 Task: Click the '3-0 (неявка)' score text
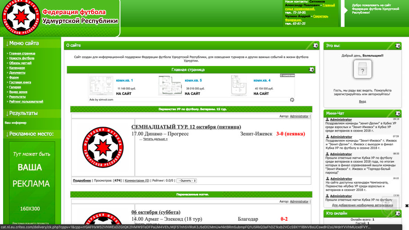[291, 134]
